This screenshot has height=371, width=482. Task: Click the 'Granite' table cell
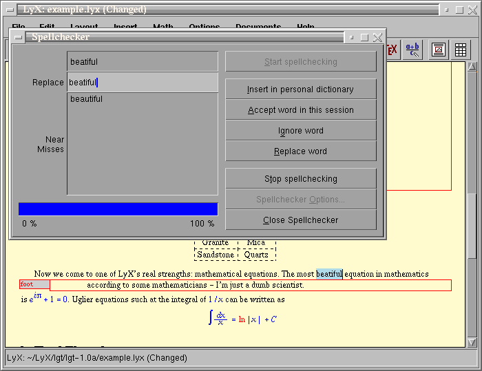point(215,243)
